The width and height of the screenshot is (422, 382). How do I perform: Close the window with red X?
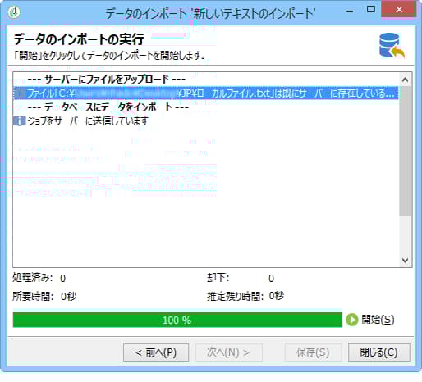[399, 10]
